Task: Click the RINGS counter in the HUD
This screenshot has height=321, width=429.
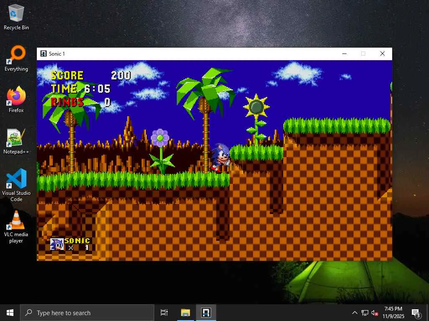Action: click(x=81, y=102)
